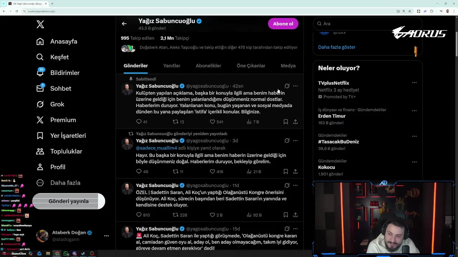Open Profil person icon

(40, 167)
